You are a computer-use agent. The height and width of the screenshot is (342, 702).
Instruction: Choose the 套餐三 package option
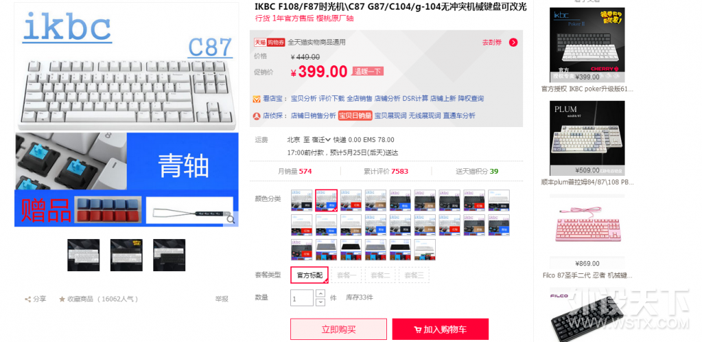[414, 275]
